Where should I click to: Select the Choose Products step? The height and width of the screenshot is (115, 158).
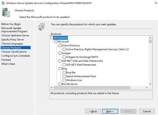16,48
